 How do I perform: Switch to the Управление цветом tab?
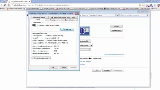pyautogui.click(x=39, y=17)
